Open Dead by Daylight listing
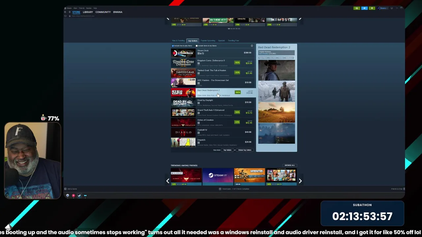This screenshot has width=422, height=237. (x=212, y=102)
